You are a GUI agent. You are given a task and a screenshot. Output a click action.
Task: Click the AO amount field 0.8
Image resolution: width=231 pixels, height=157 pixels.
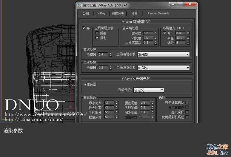[181, 33]
